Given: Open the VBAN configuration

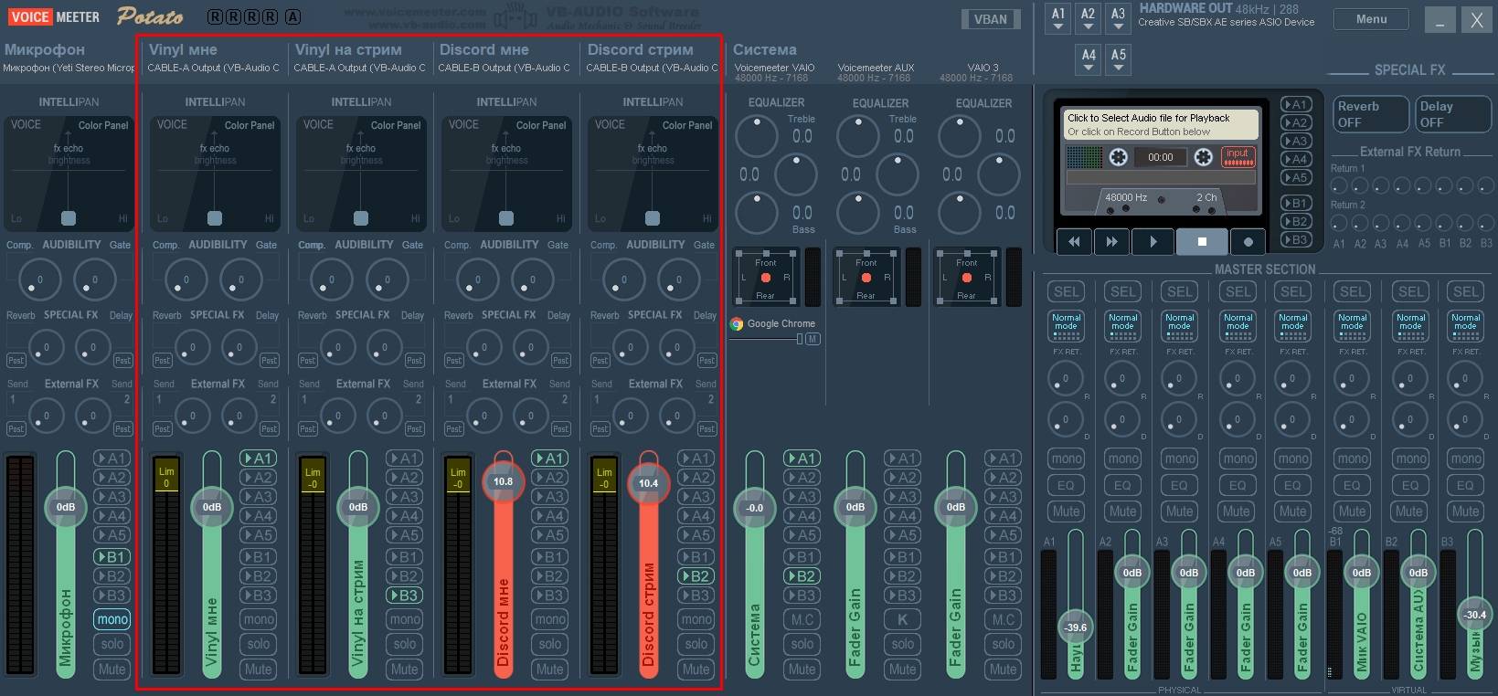Looking at the screenshot, I should point(990,19).
